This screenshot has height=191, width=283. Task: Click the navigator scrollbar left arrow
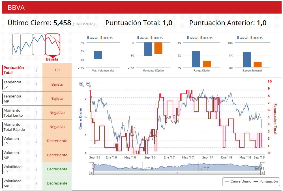pos(91,173)
